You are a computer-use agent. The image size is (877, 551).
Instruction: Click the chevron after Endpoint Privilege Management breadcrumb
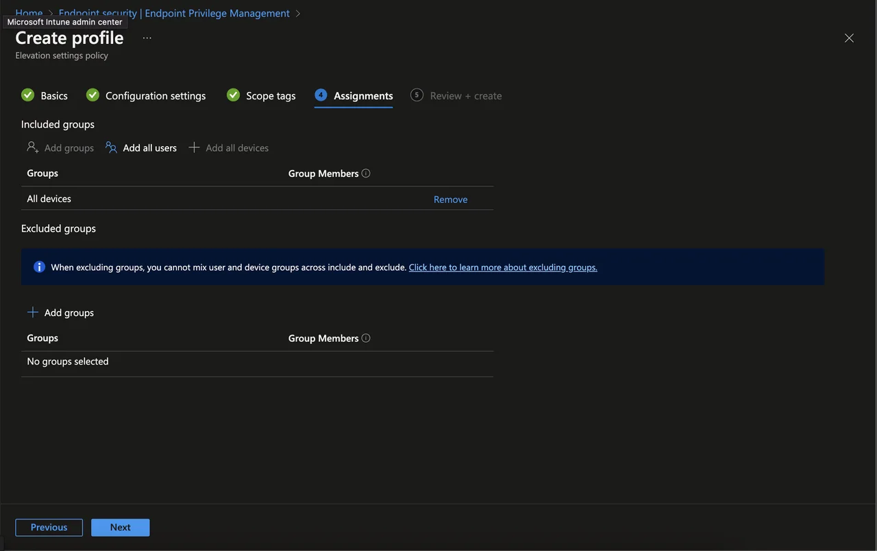point(298,13)
